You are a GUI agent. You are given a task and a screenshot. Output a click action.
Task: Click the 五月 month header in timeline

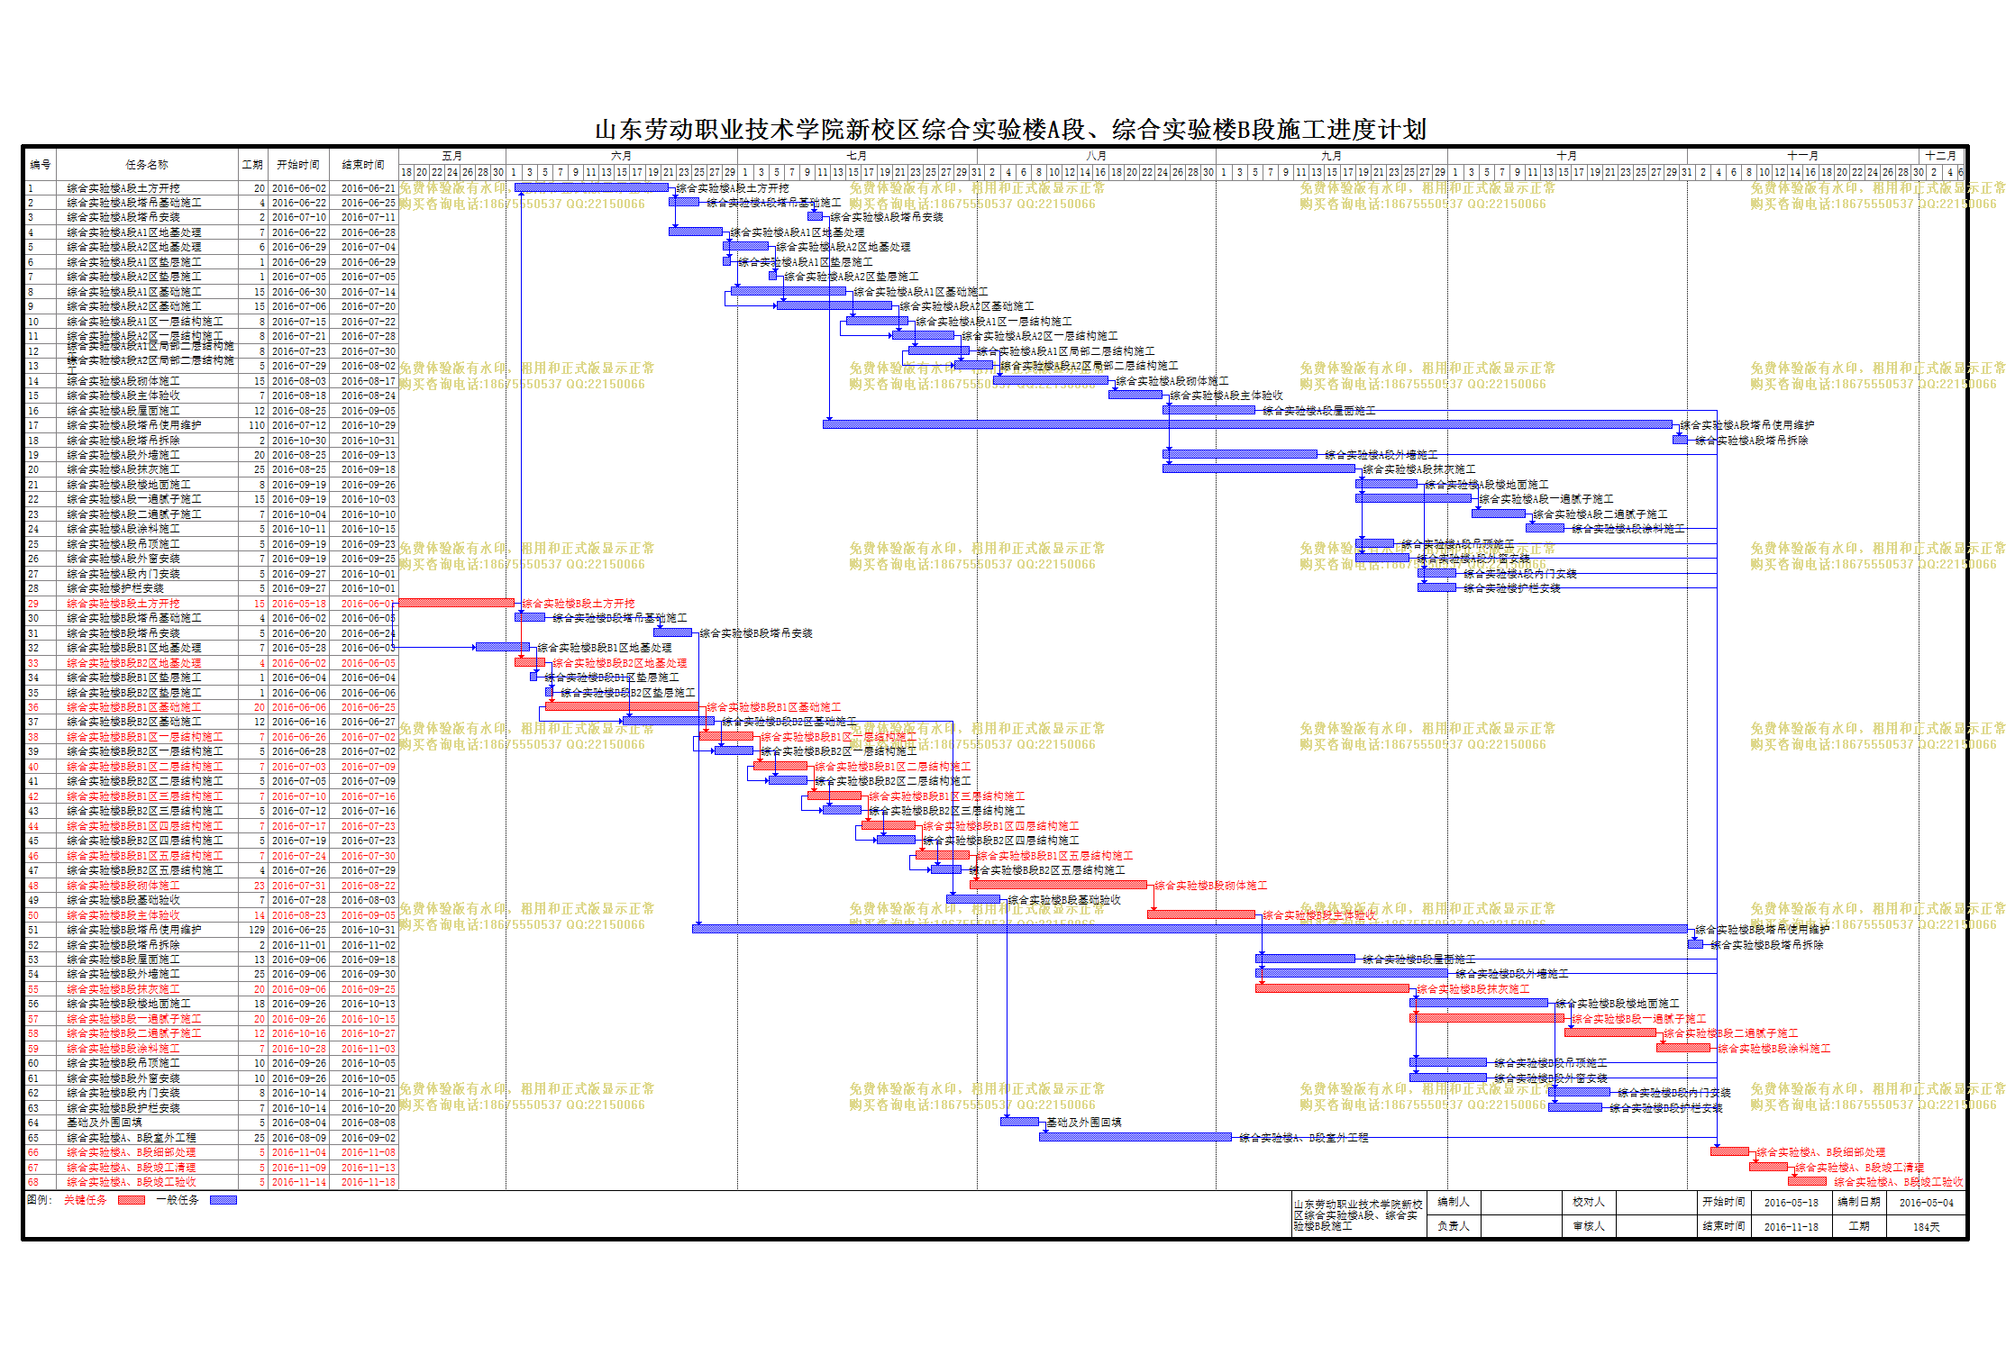coord(452,156)
